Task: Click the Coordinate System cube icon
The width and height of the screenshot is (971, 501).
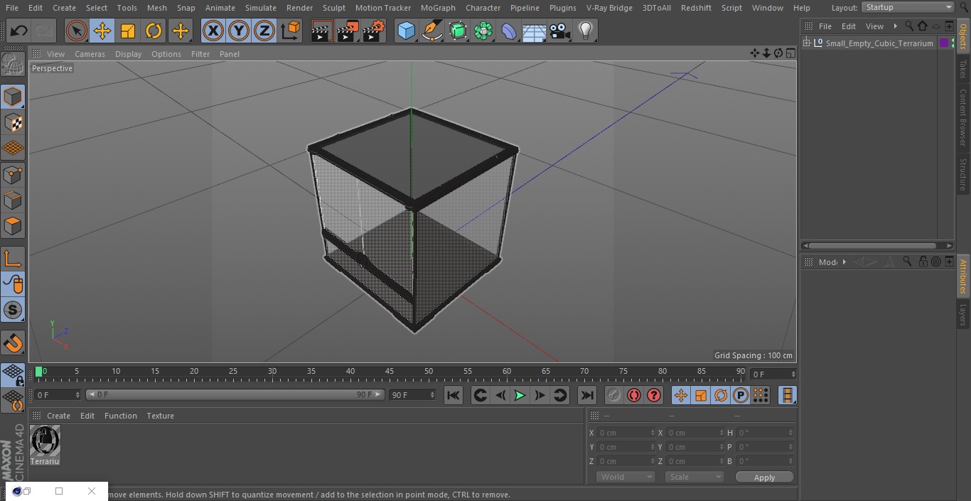Action: [x=291, y=31]
